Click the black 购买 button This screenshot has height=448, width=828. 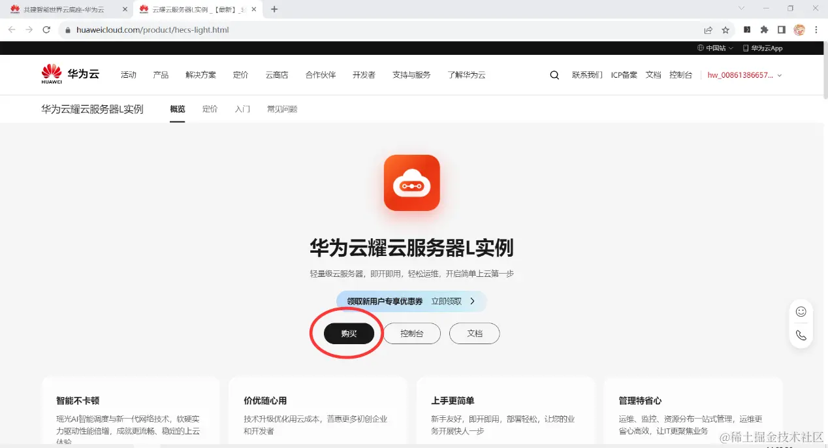[x=349, y=334]
